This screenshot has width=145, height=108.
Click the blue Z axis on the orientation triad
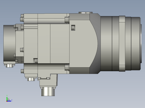point(9,101)
